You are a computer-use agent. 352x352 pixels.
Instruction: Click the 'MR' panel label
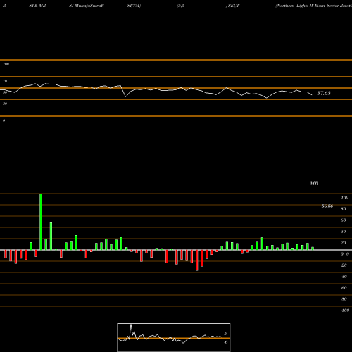[x=314, y=183]
